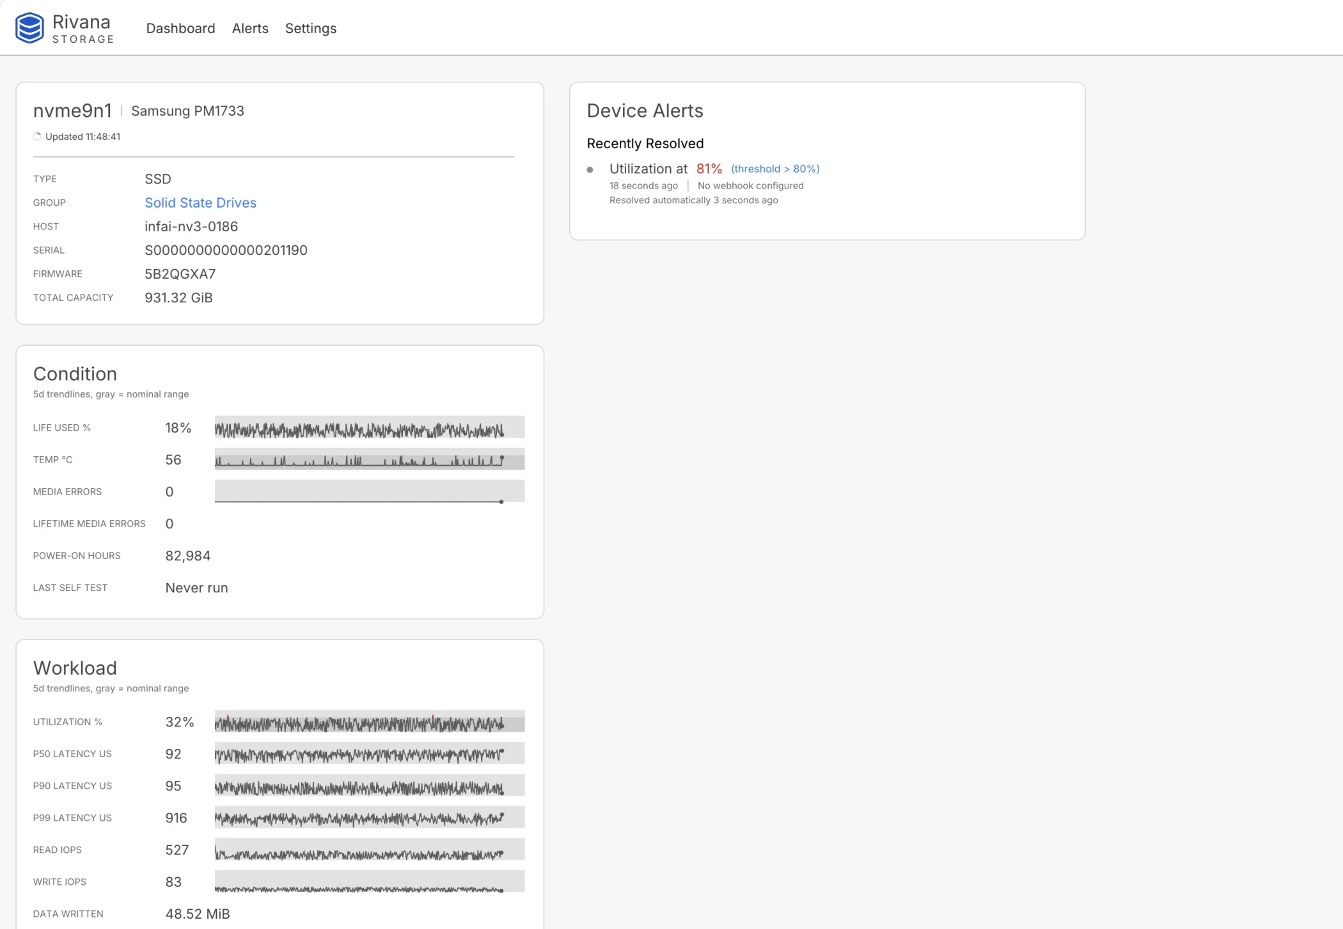The image size is (1343, 929).
Task: Click the gray bullet of the Utilization alert
Action: click(x=590, y=170)
